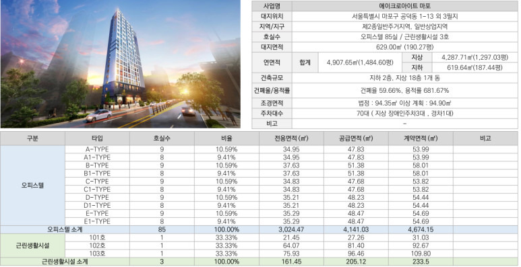
Task: Select parking text 70대 (지상 장애인주차3대, 경차1대)
Action: [x=404, y=114]
